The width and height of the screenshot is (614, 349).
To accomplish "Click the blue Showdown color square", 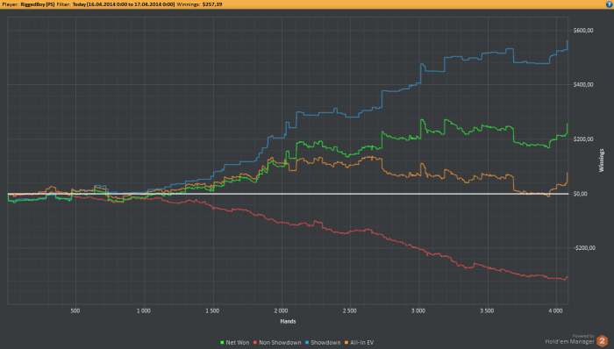I will pos(307,343).
